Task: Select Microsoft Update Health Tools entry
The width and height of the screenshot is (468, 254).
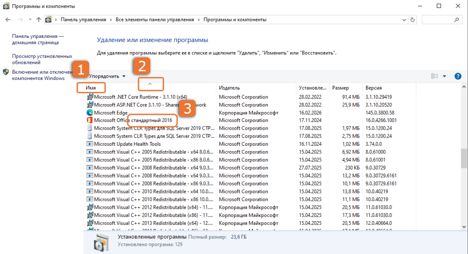Action: coord(128,144)
